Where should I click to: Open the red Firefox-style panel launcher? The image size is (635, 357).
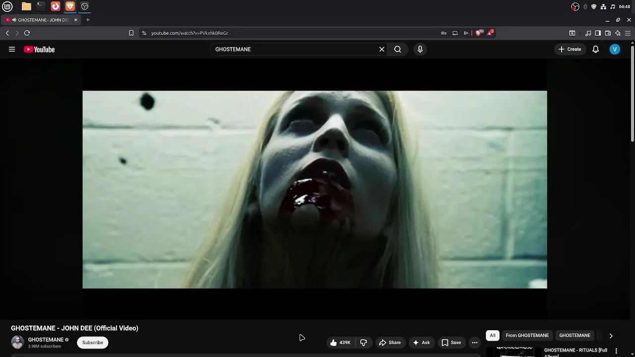[x=56, y=6]
